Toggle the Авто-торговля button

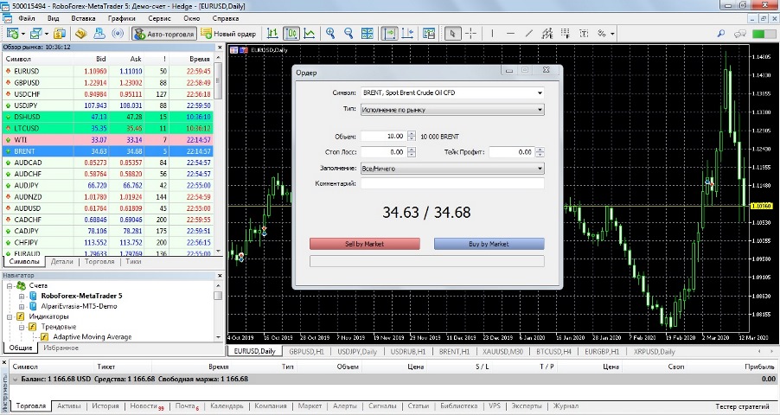tap(164, 34)
